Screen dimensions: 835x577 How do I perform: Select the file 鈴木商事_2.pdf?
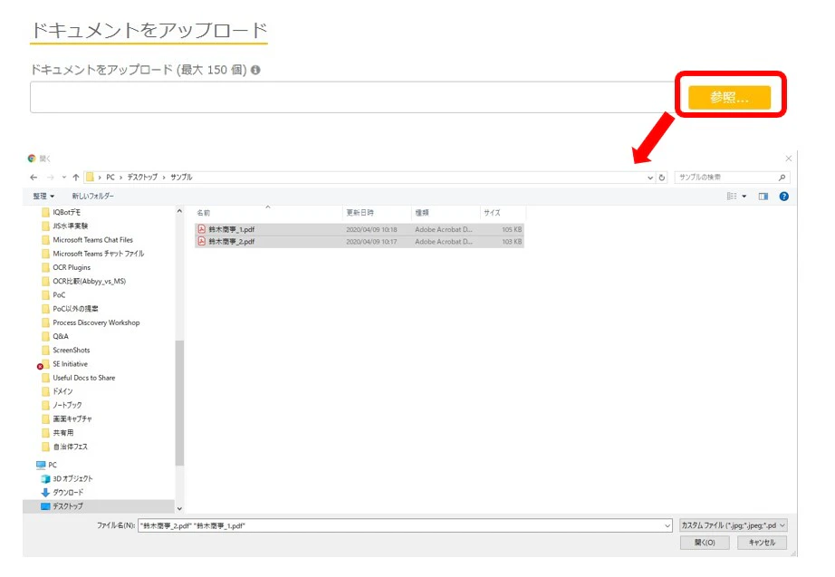[x=360, y=242]
